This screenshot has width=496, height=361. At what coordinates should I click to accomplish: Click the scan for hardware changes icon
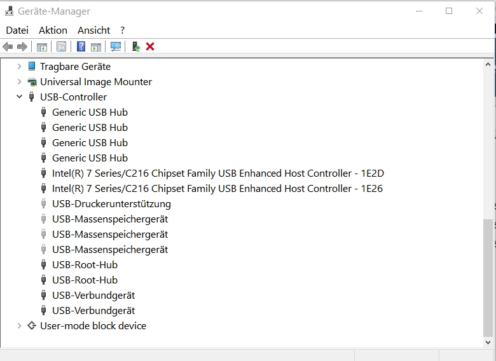[x=116, y=46]
